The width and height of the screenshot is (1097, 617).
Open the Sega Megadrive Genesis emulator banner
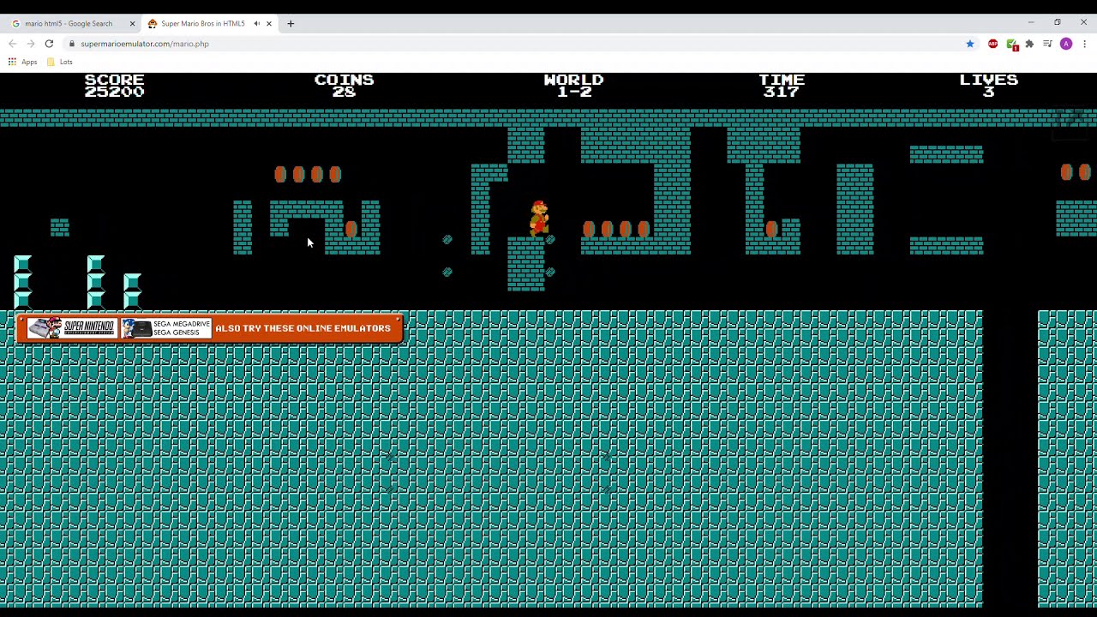[x=165, y=328]
